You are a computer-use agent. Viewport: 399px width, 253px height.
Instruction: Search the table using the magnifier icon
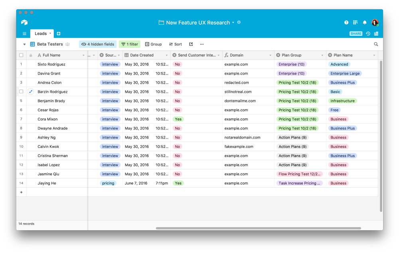[x=375, y=44]
